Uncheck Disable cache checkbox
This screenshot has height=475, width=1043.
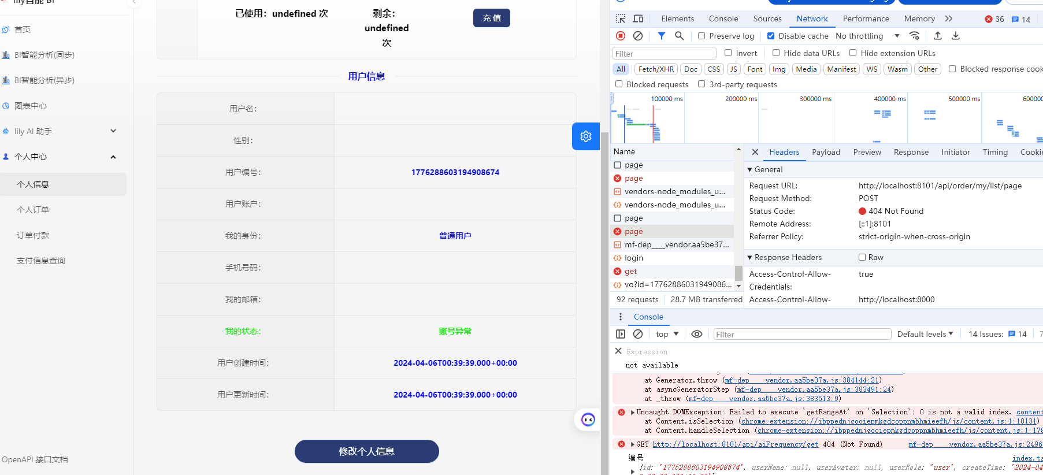(771, 36)
